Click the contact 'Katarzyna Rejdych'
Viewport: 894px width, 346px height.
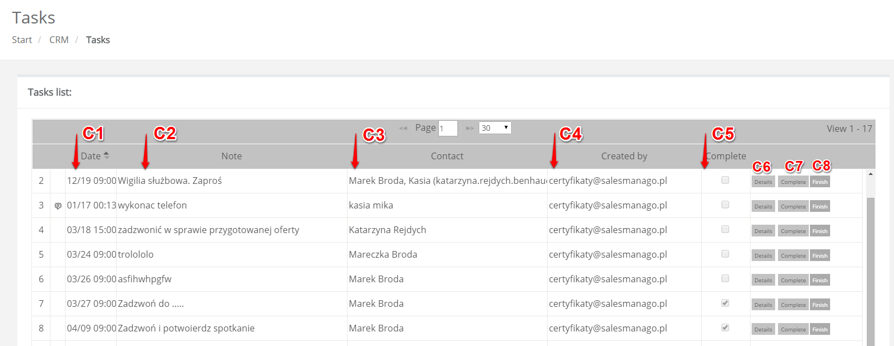(x=387, y=230)
